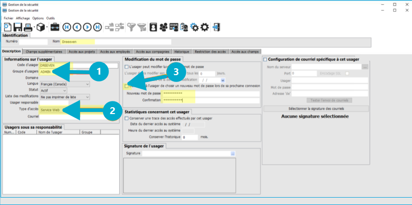Screen dimensions: 412x205
Task: Save the user with the floppy disk icon
Action: point(17,27)
